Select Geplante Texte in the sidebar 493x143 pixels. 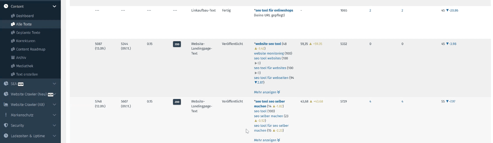pyautogui.click(x=28, y=32)
